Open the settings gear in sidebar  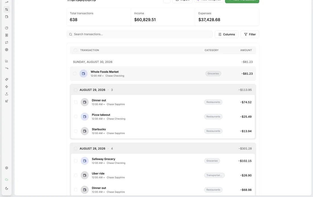coord(7,168)
